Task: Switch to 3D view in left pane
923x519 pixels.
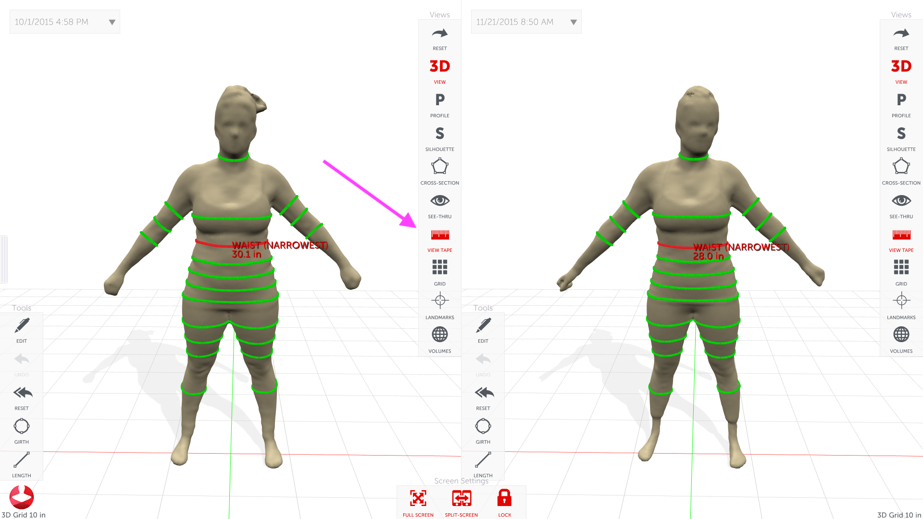Action: point(439,66)
